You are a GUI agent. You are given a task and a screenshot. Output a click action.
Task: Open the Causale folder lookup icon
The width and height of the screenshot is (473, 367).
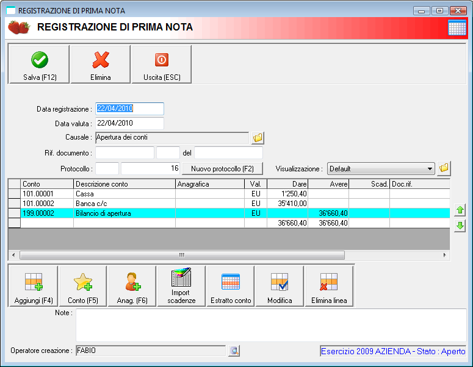pos(258,138)
